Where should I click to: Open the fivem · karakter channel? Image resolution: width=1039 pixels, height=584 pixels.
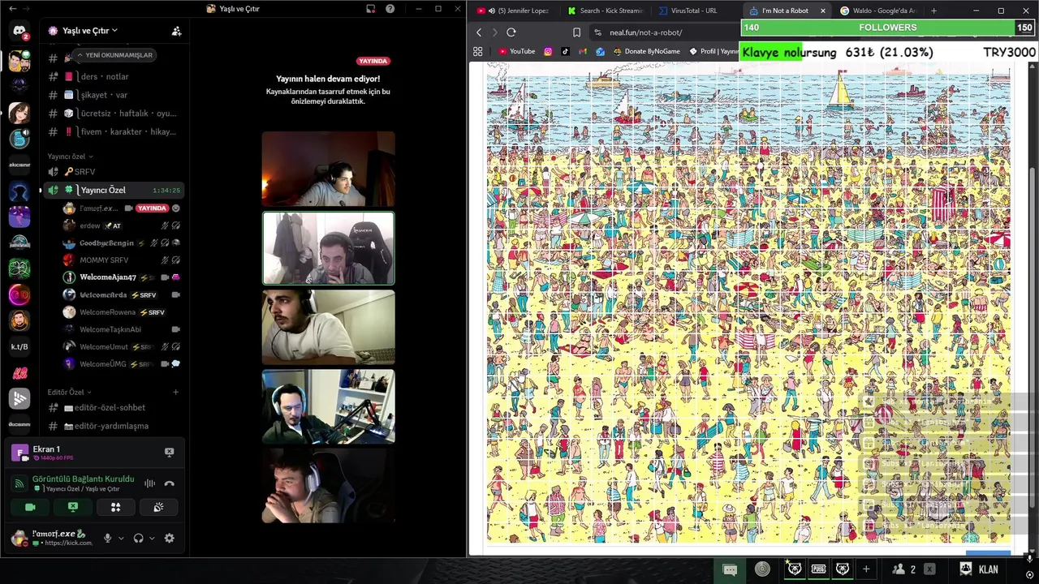(x=114, y=131)
